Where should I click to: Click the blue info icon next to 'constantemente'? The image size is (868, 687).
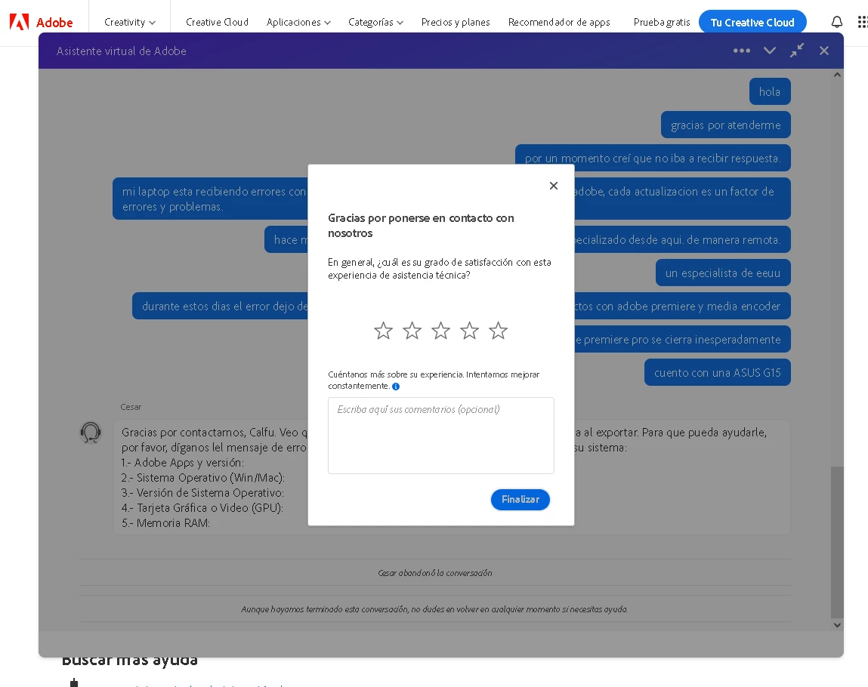click(x=396, y=387)
